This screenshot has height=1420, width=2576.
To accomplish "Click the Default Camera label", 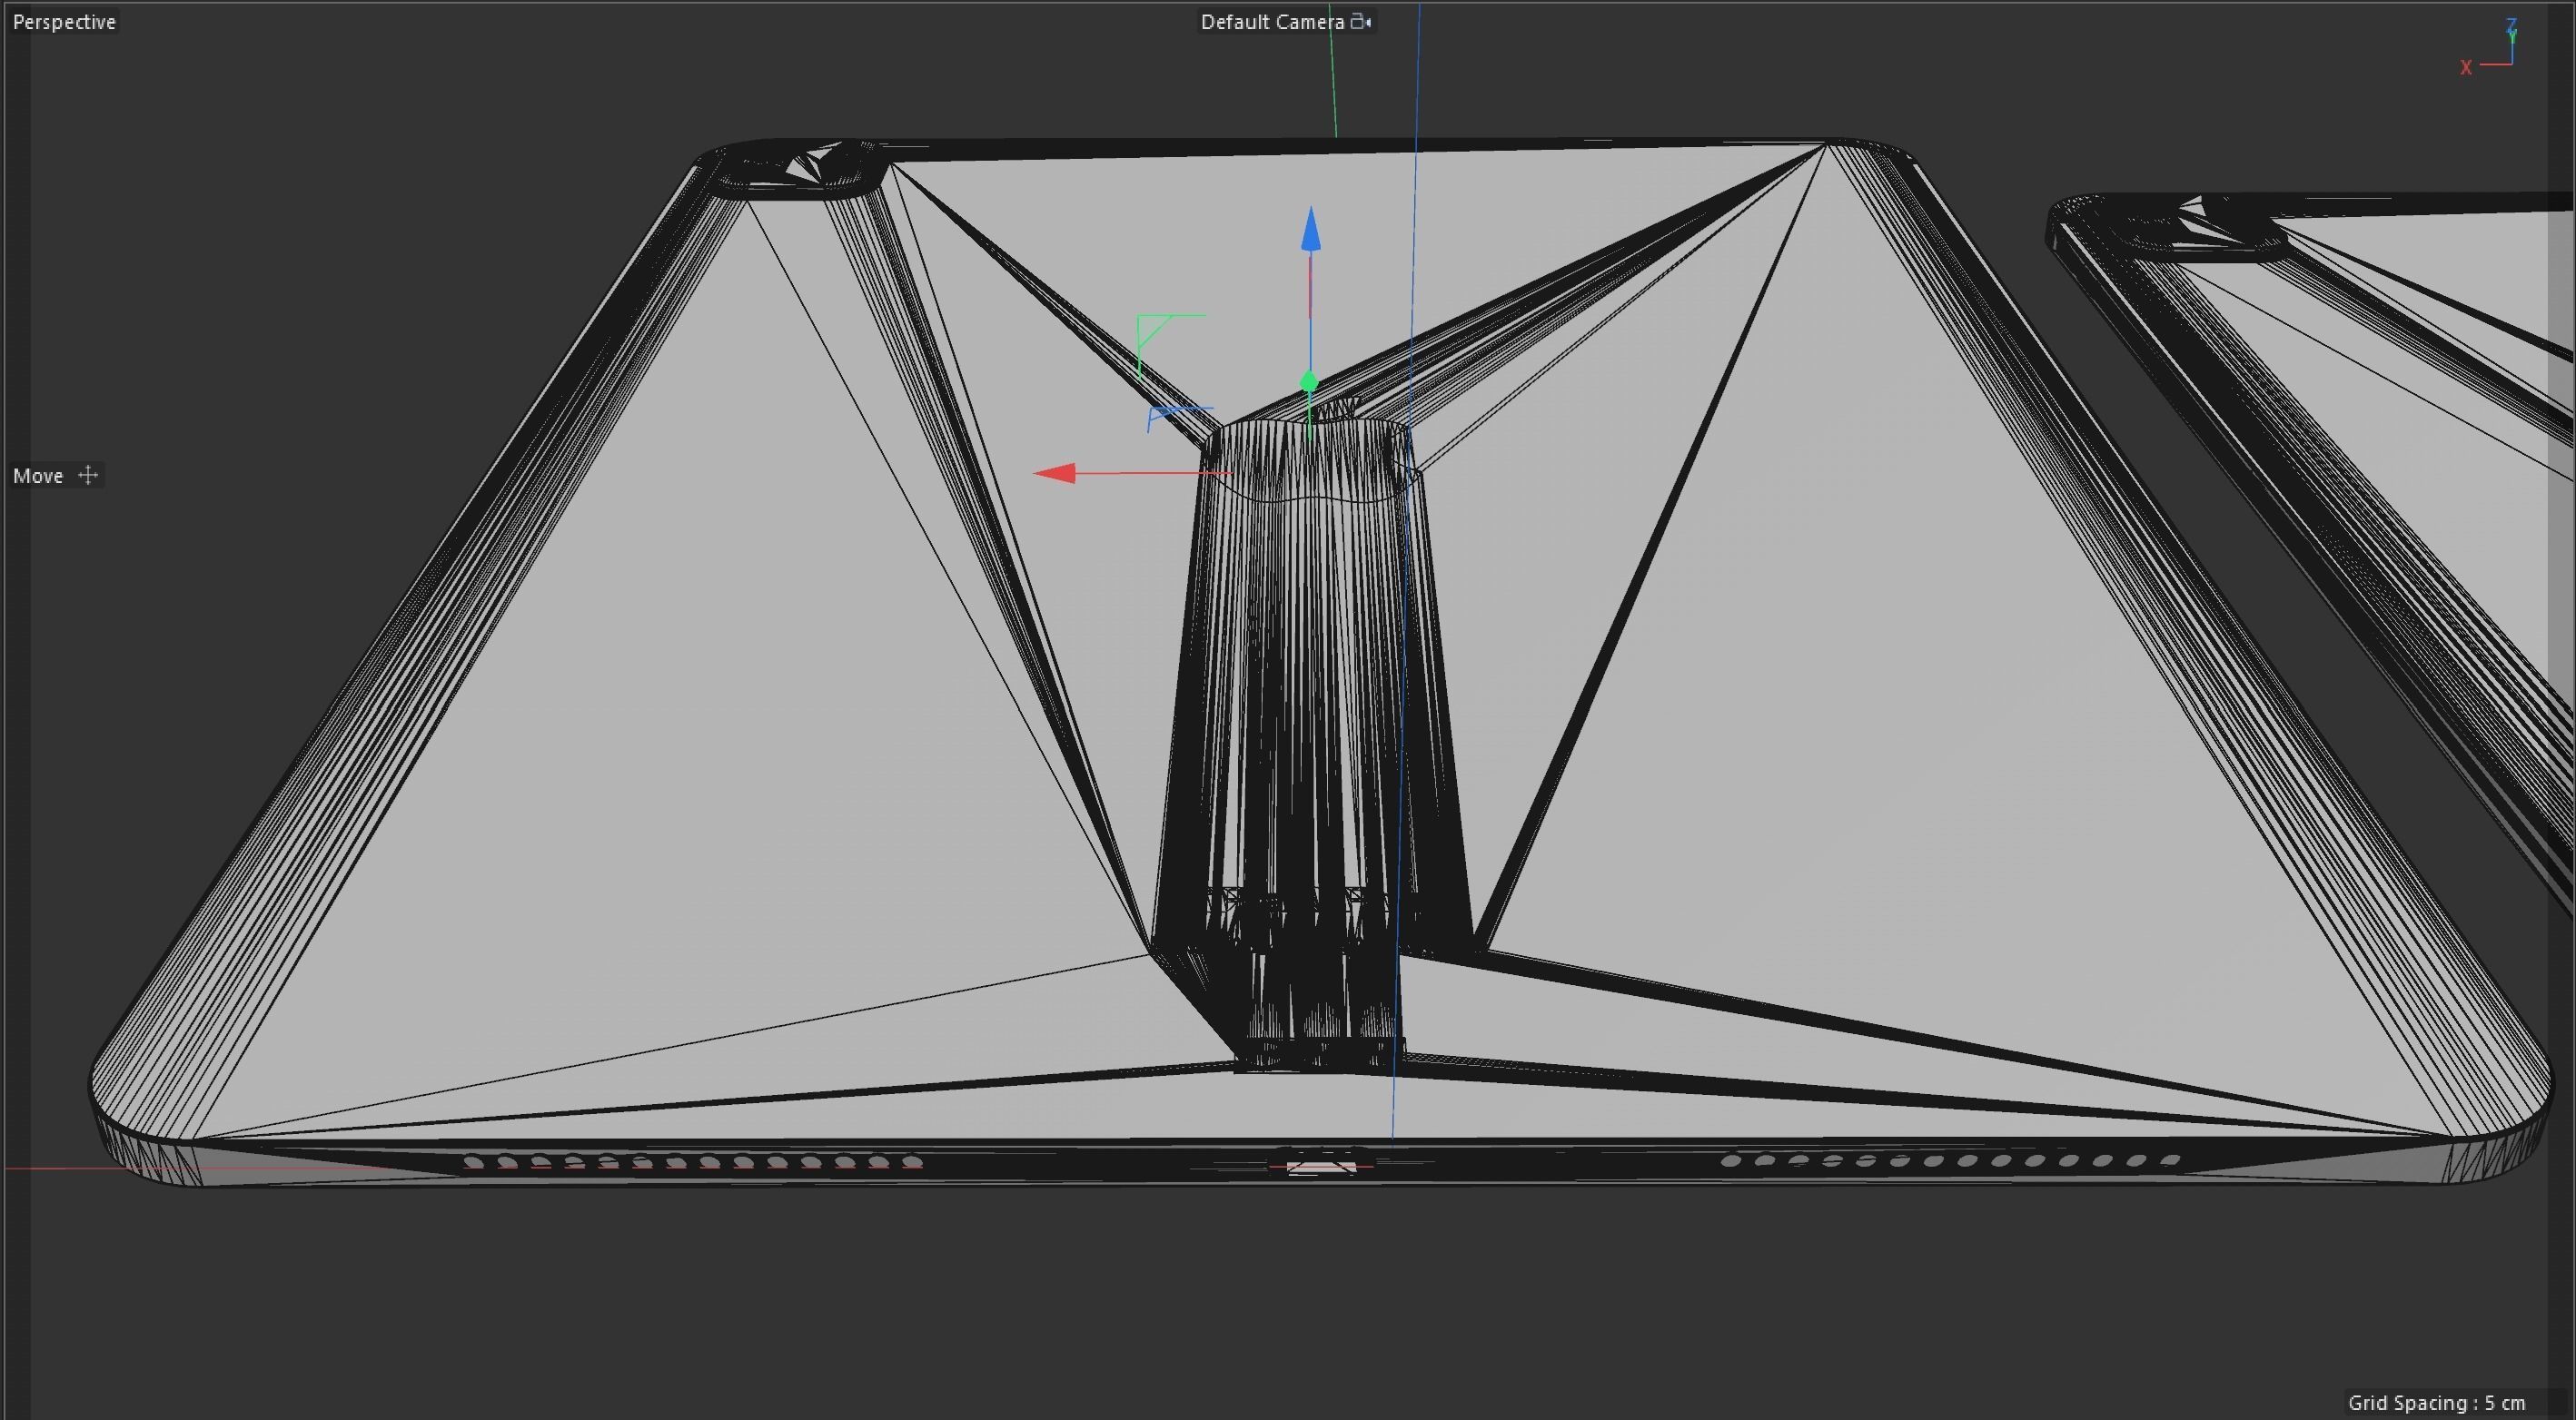I will [x=1271, y=22].
